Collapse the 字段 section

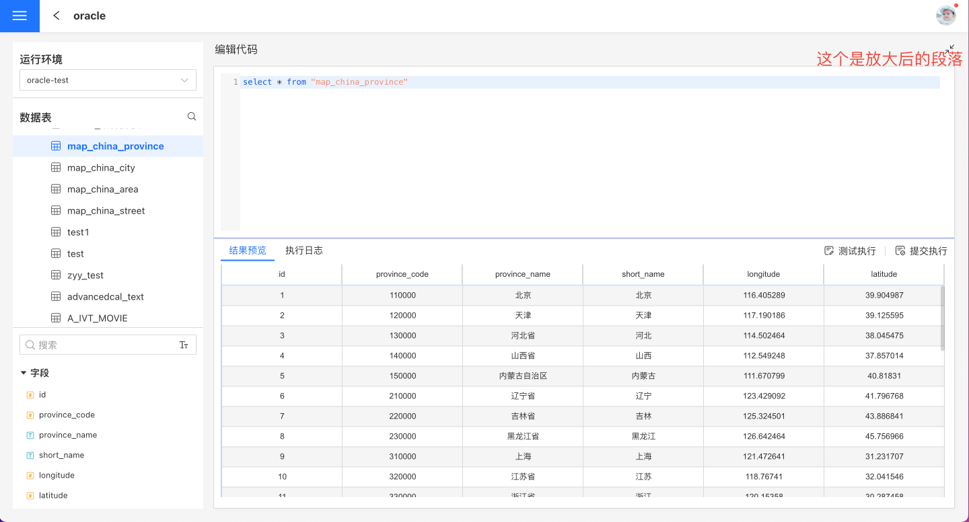(x=24, y=373)
